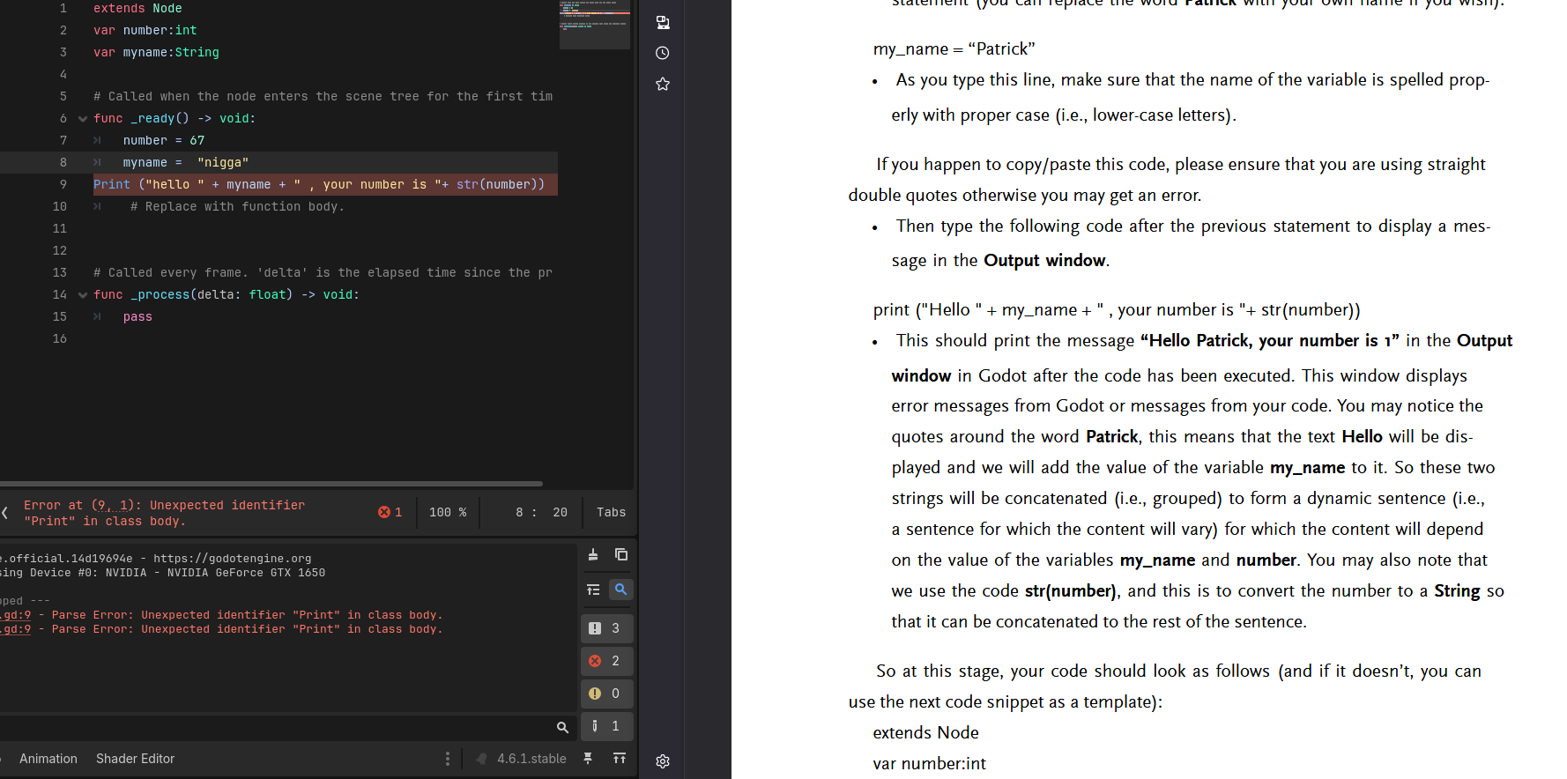Click the NVIDIA GeForce GTX 1650 output line

pyautogui.click(x=163, y=573)
